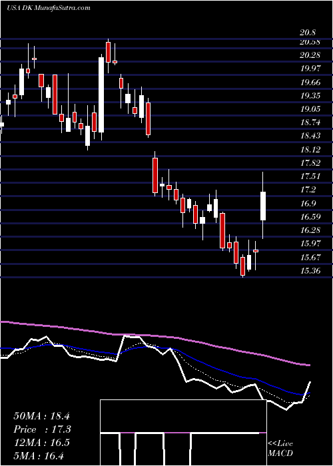Click the 50MA : 18.4 readout
This screenshot has height=466, width=333.
(41, 416)
